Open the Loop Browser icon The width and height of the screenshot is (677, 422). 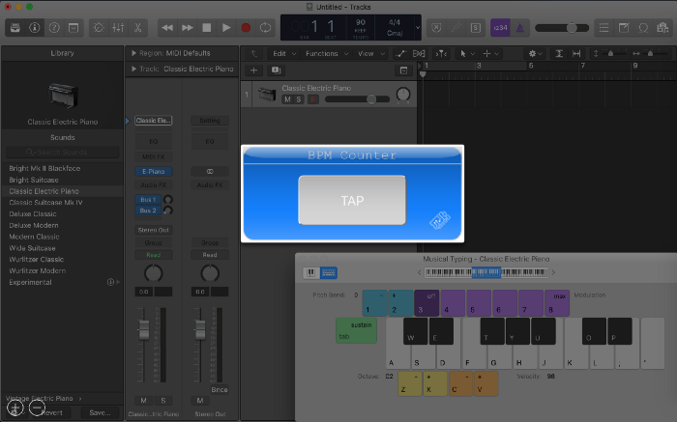click(643, 28)
